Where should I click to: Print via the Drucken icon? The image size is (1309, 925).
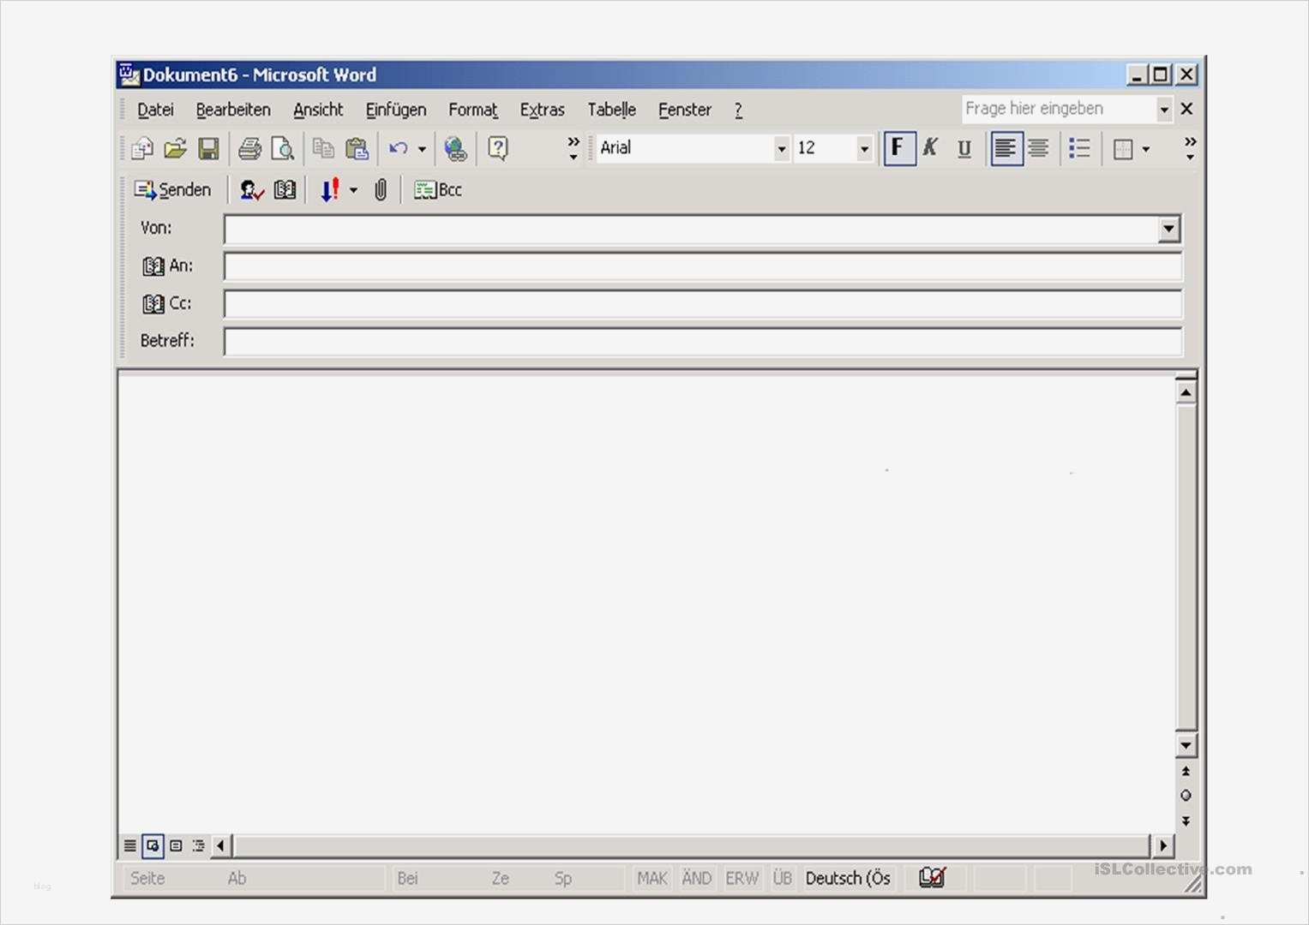click(x=247, y=148)
